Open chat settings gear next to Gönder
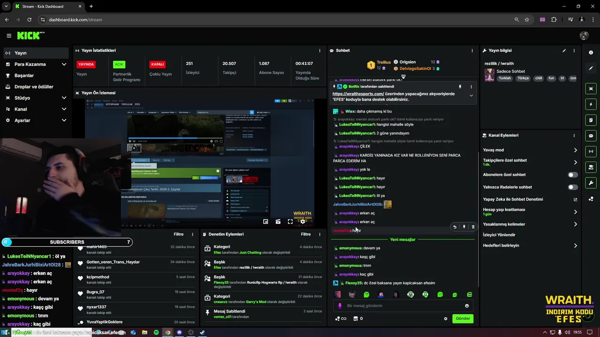 click(446, 319)
